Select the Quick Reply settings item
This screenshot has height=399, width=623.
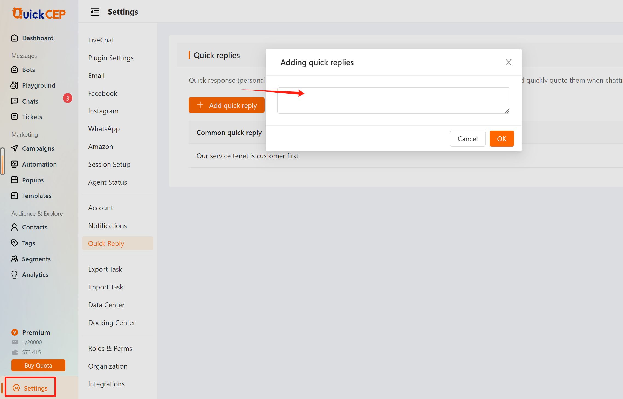118,243
